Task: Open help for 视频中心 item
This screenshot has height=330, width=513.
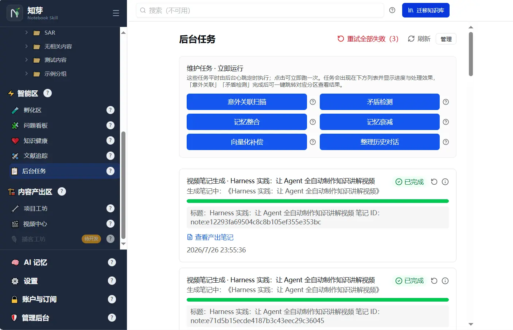Action: (110, 224)
